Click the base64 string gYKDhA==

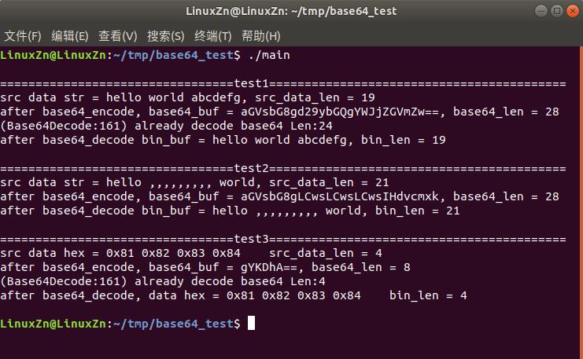coord(269,267)
